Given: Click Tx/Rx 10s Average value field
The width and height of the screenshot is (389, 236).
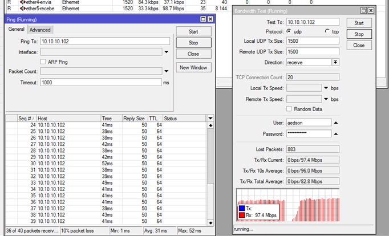Looking at the screenshot, I should click(x=313, y=170).
